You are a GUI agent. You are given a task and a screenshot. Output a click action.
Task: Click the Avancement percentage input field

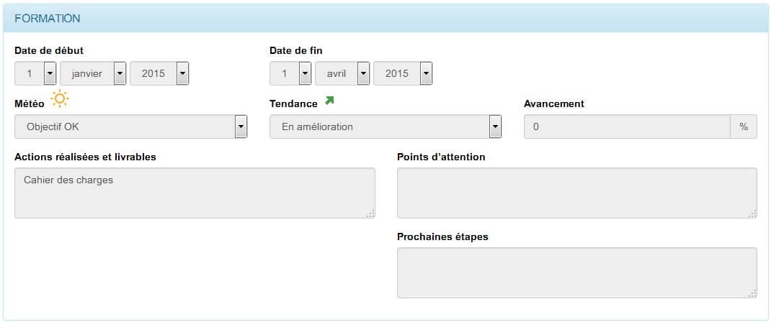click(x=628, y=127)
